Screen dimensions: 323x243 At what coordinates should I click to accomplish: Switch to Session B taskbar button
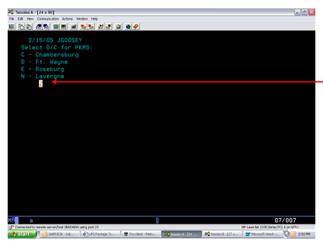tap(222, 234)
